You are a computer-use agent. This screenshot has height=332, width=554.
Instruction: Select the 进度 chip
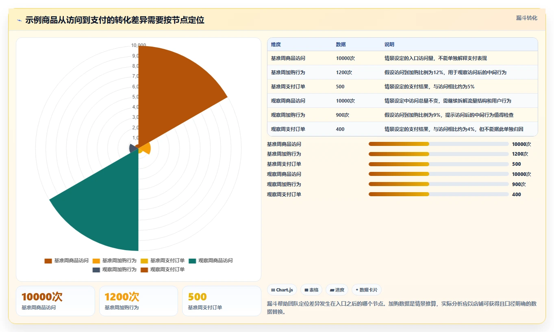(337, 290)
